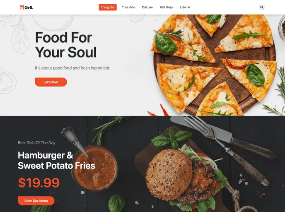Screen dimensions: 285x212
Task: Click the pizza hero image
Action: [x=215, y=65]
